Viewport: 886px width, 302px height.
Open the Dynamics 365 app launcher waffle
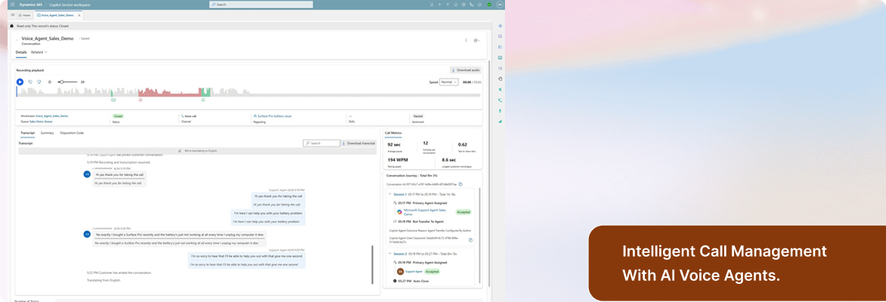(12, 4)
